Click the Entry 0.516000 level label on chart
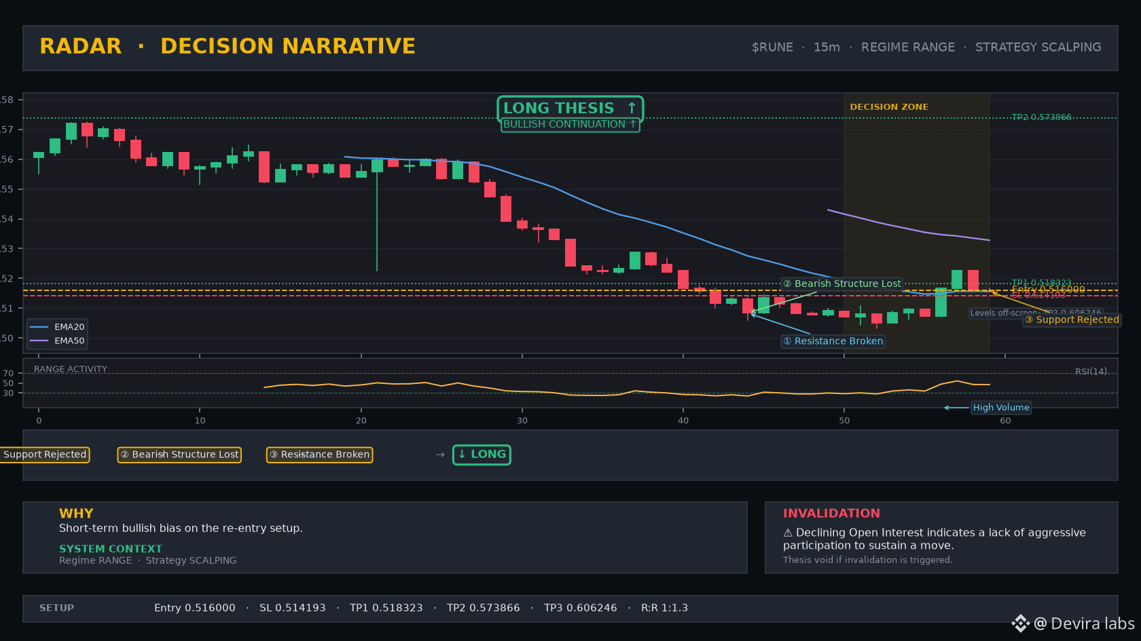 click(1048, 290)
